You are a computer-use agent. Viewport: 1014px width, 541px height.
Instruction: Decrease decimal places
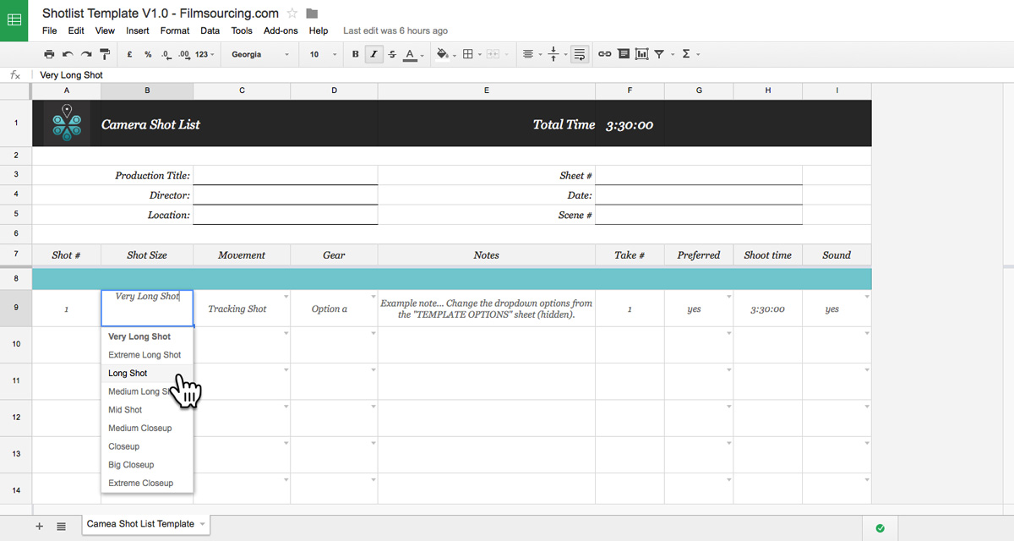[x=166, y=54]
